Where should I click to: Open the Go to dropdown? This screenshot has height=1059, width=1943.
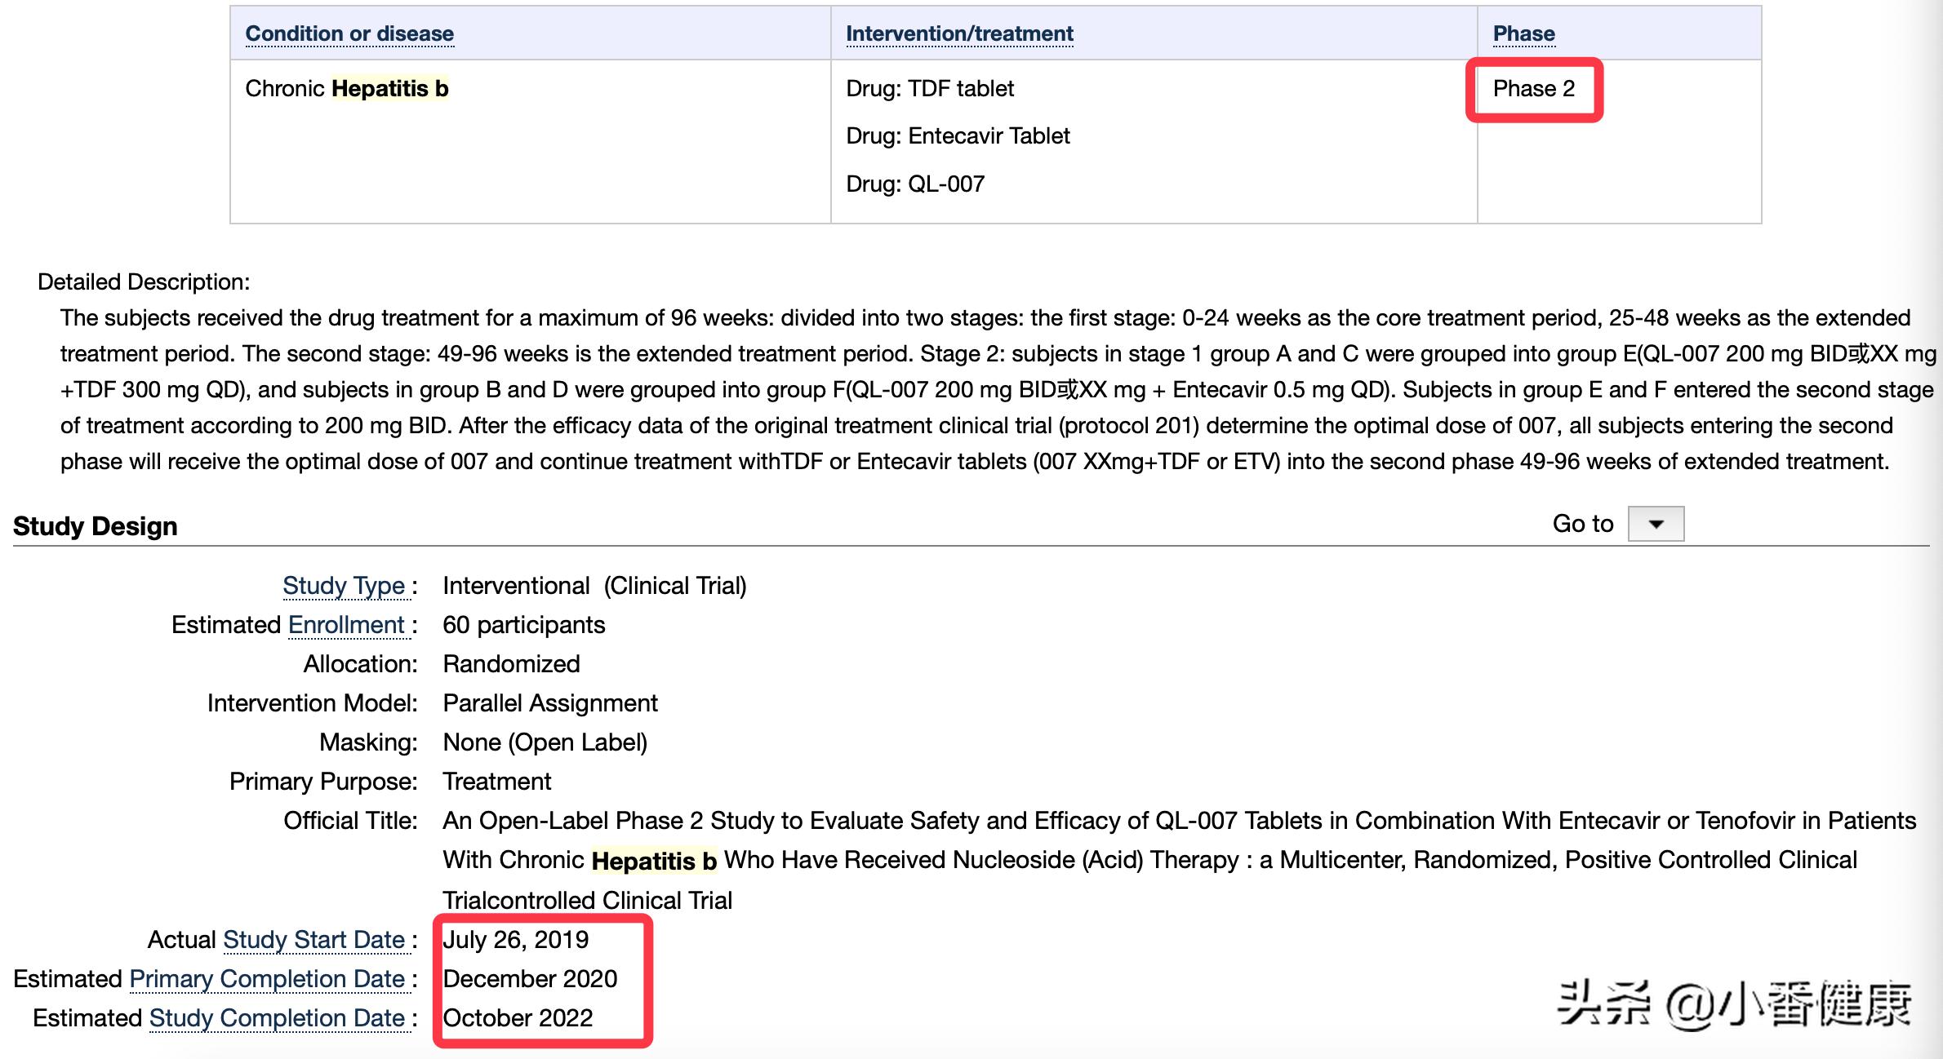pyautogui.click(x=1656, y=524)
